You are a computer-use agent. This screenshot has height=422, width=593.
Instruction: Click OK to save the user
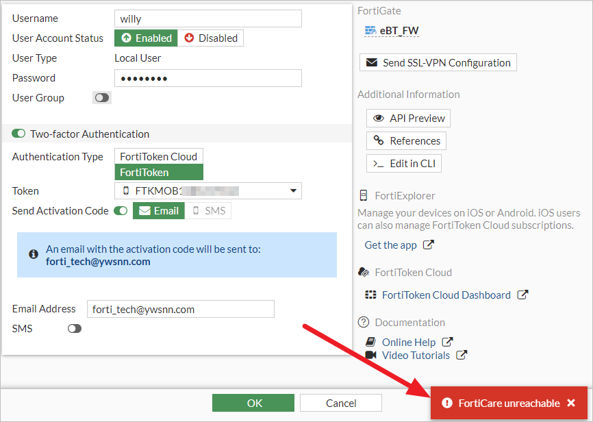253,403
